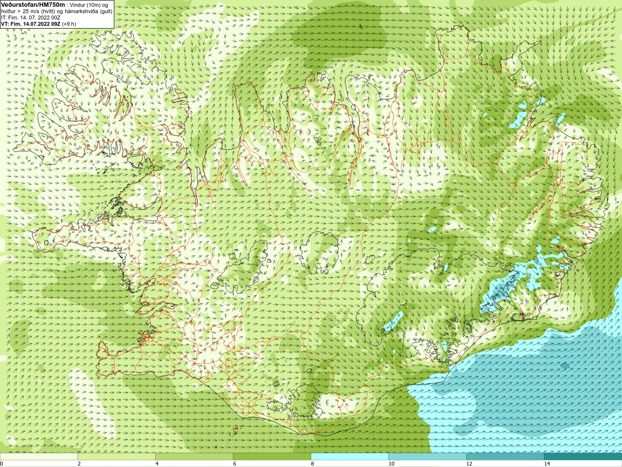The height and width of the screenshot is (467, 622).
Task: Click the 'IT: Fim. 14. 07. 2022 00Z' line
Action: (x=31, y=18)
